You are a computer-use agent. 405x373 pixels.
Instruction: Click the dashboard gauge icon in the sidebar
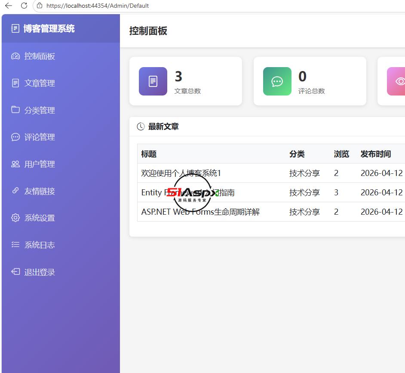[15, 56]
